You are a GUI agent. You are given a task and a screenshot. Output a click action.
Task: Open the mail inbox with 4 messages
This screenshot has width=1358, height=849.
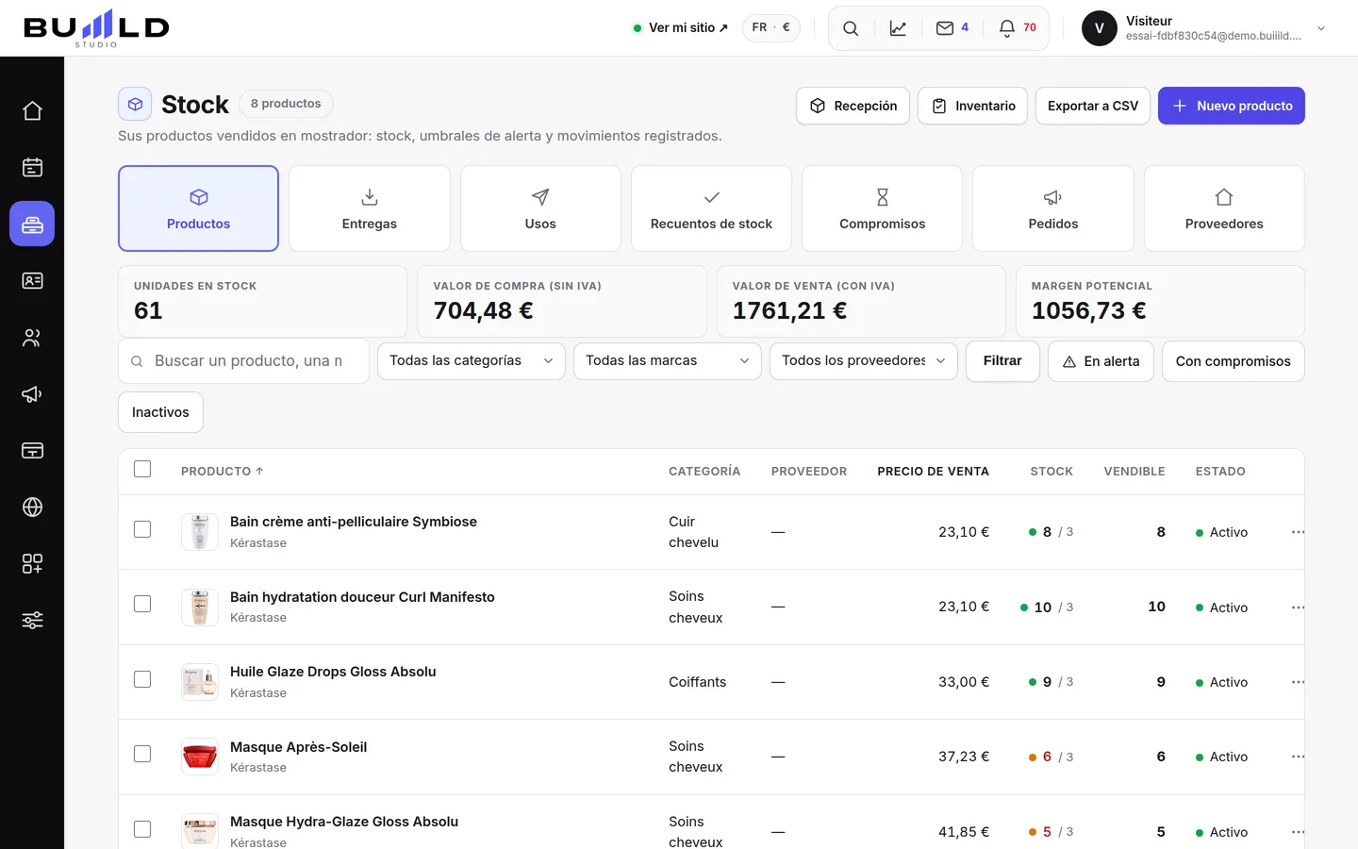pos(952,28)
